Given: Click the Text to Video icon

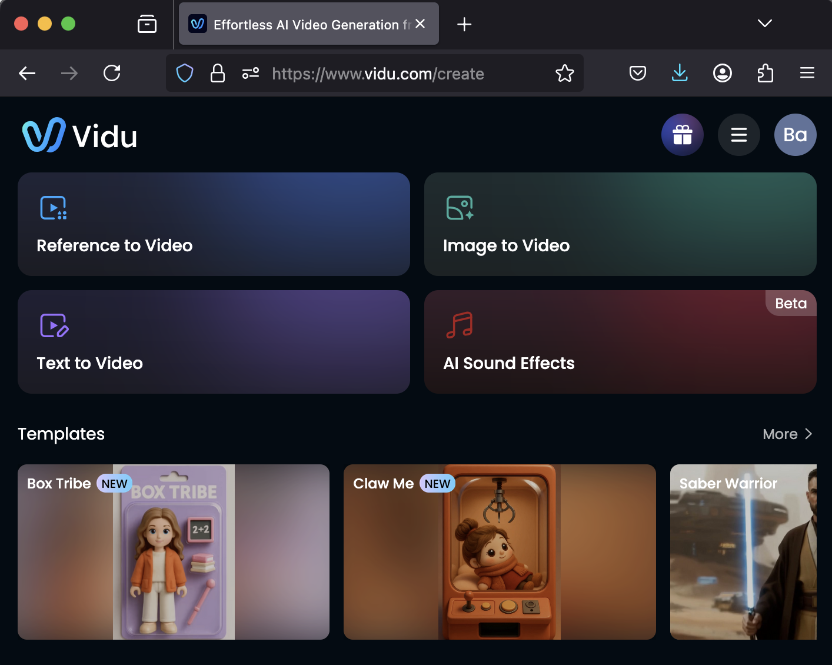Looking at the screenshot, I should click(x=54, y=325).
